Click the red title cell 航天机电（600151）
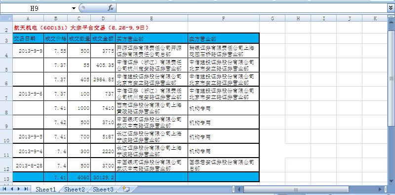This screenshot has height=195, width=395. coord(81,28)
